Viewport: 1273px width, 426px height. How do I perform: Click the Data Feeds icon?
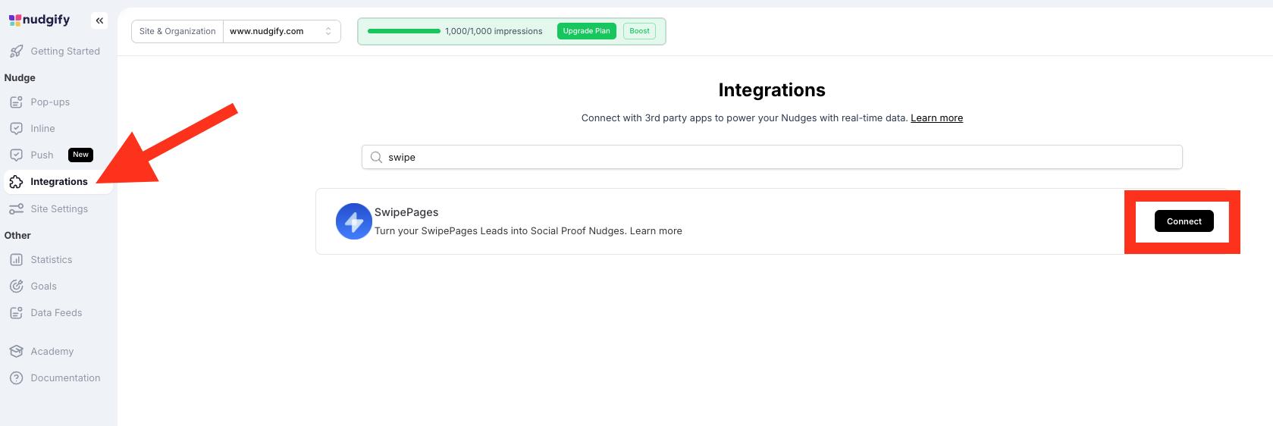(x=16, y=313)
